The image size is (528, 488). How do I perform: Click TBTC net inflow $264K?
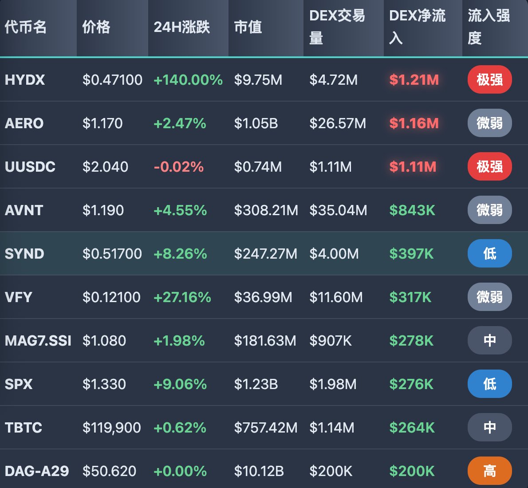pos(412,427)
